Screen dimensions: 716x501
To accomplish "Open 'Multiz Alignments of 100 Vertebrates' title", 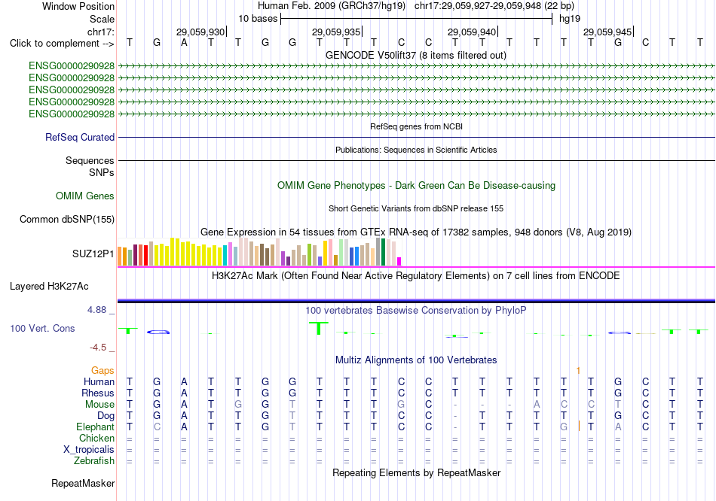I will tap(416, 360).
